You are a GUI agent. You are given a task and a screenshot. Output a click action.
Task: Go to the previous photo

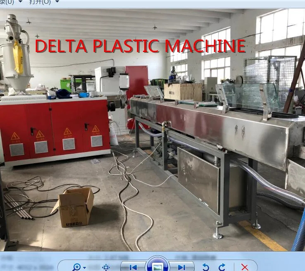[133, 268]
